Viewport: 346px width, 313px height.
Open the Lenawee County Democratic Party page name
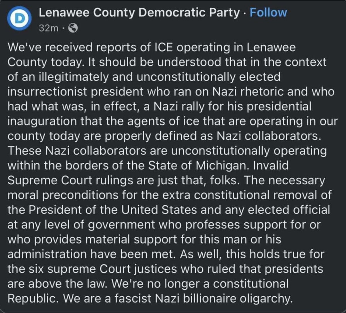pyautogui.click(x=139, y=13)
